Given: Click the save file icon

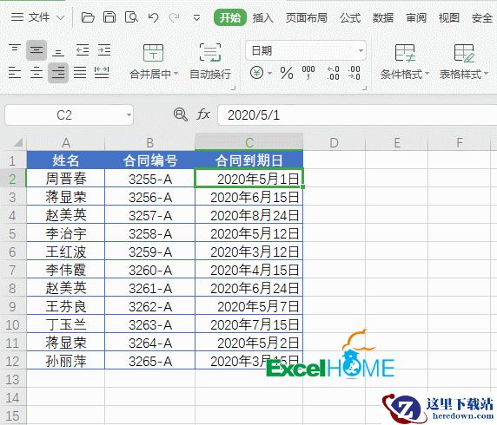Looking at the screenshot, I should pyautogui.click(x=109, y=17).
